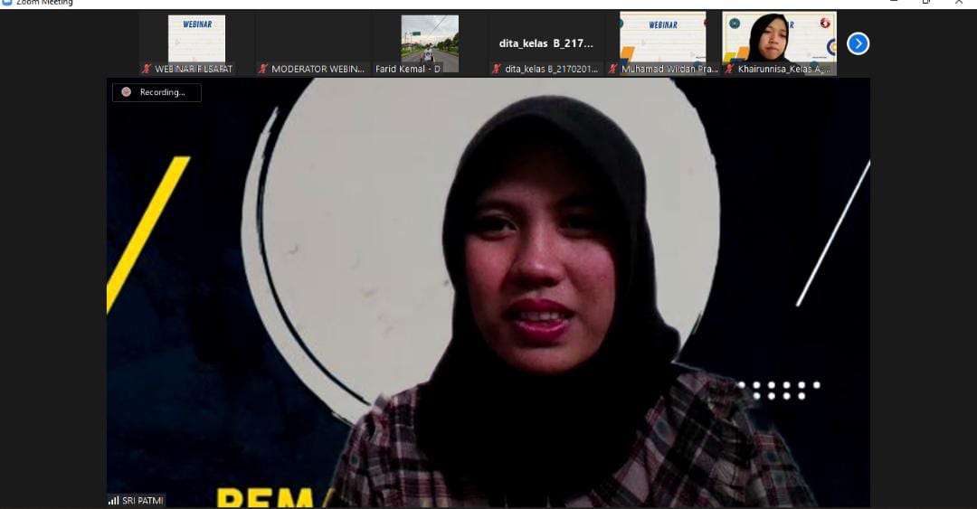The height and width of the screenshot is (509, 977).
Task: Click the Zoom Meeting window title icon
Action: 7,3
